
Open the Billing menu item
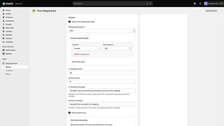[x=8, y=74]
